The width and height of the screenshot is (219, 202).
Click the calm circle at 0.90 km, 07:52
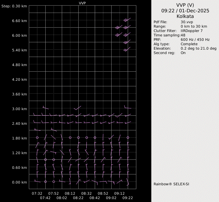54,159
